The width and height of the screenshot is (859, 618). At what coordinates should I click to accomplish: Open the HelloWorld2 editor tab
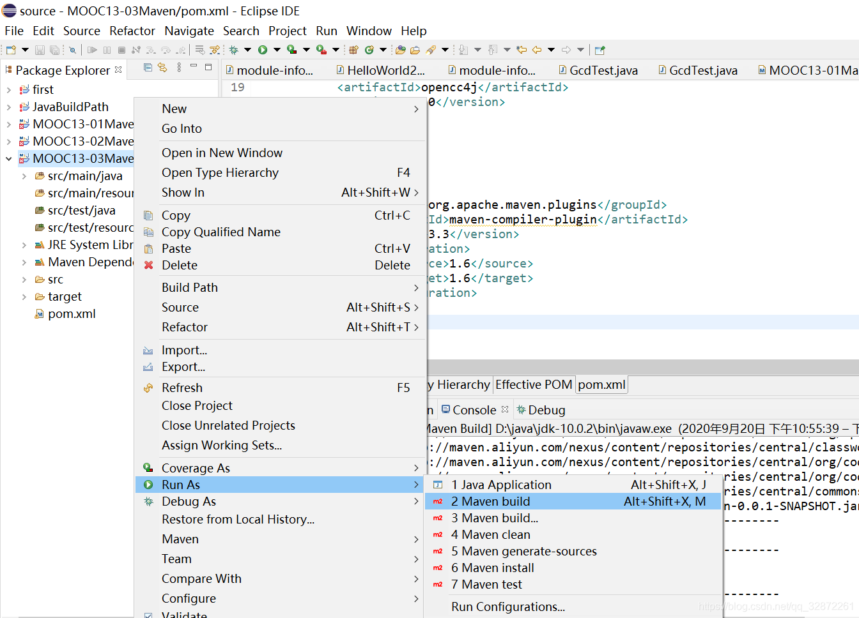click(x=380, y=71)
